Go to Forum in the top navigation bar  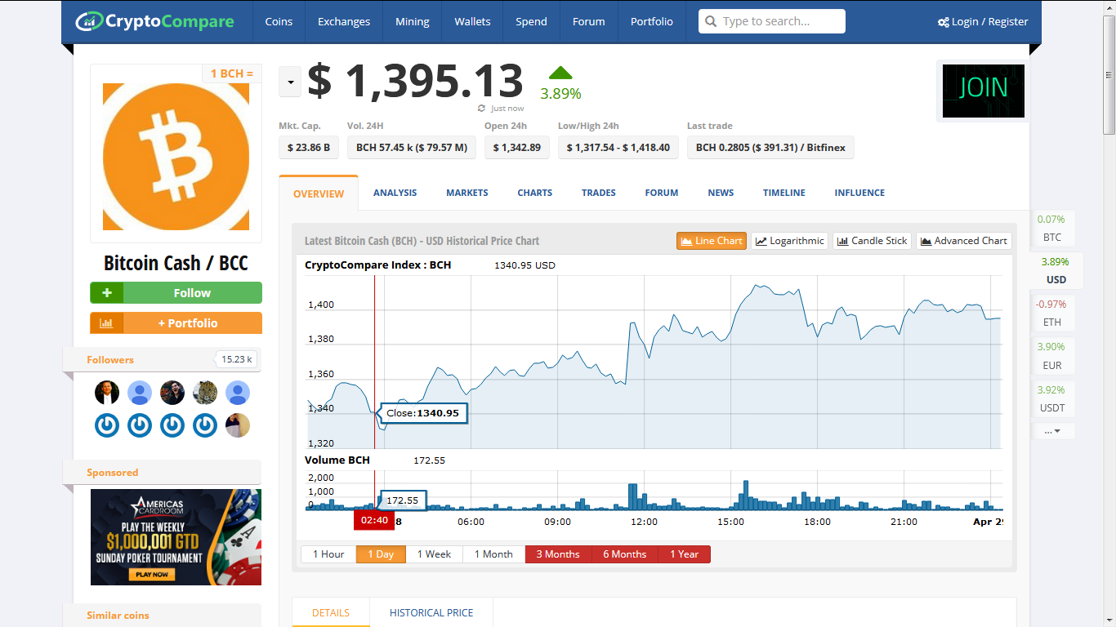coord(589,22)
